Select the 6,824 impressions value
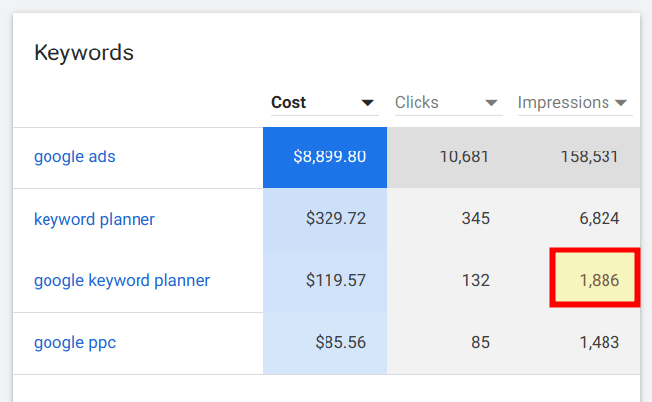This screenshot has height=402, width=652. (600, 219)
